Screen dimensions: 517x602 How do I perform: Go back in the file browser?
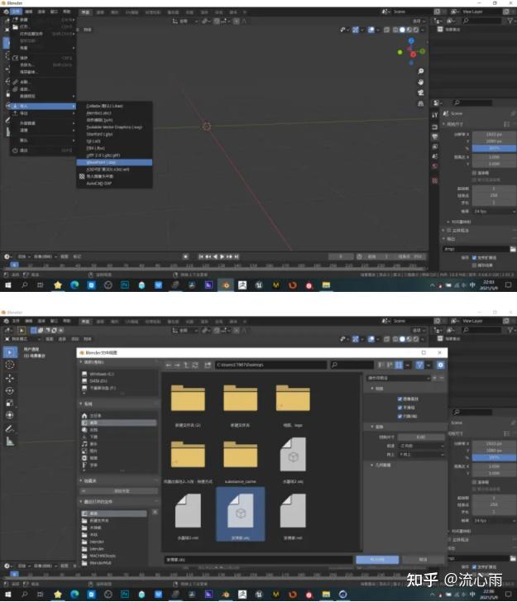(x=168, y=365)
